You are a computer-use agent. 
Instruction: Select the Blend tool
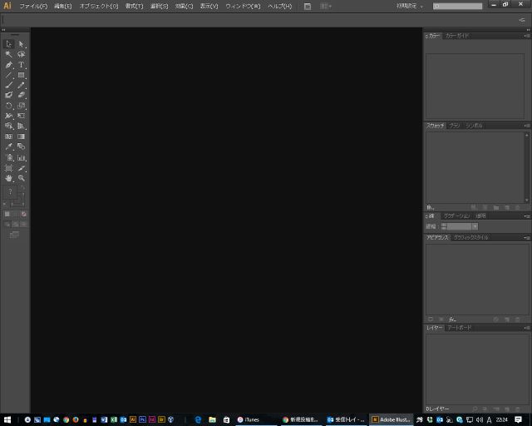click(x=22, y=146)
